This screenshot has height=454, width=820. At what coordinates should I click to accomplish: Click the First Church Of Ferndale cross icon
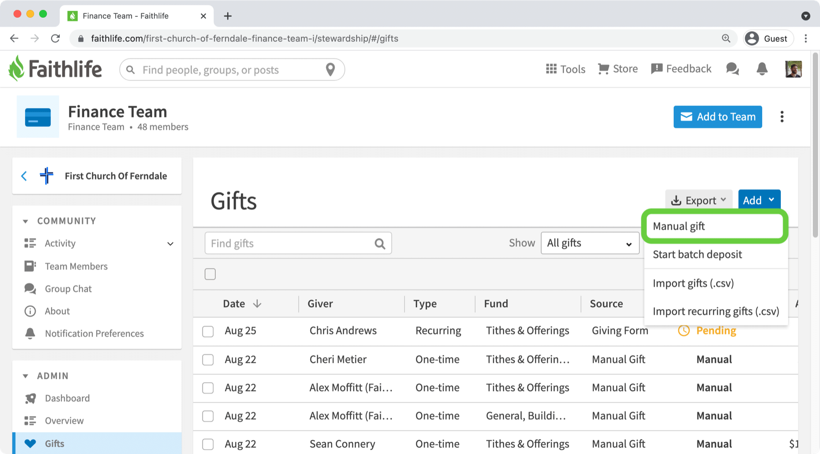coord(46,176)
